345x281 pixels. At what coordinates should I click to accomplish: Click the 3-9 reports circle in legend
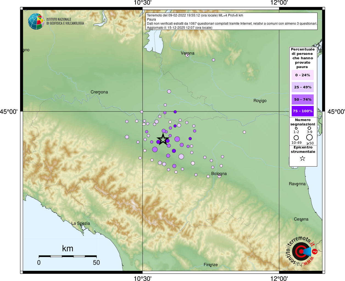click(x=309, y=128)
